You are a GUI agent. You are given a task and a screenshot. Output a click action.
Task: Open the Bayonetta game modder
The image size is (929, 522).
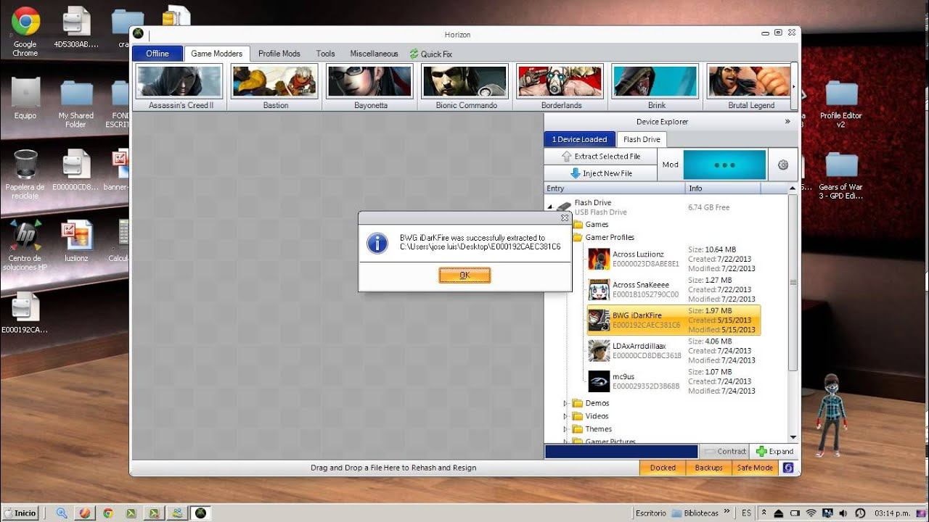pos(370,86)
